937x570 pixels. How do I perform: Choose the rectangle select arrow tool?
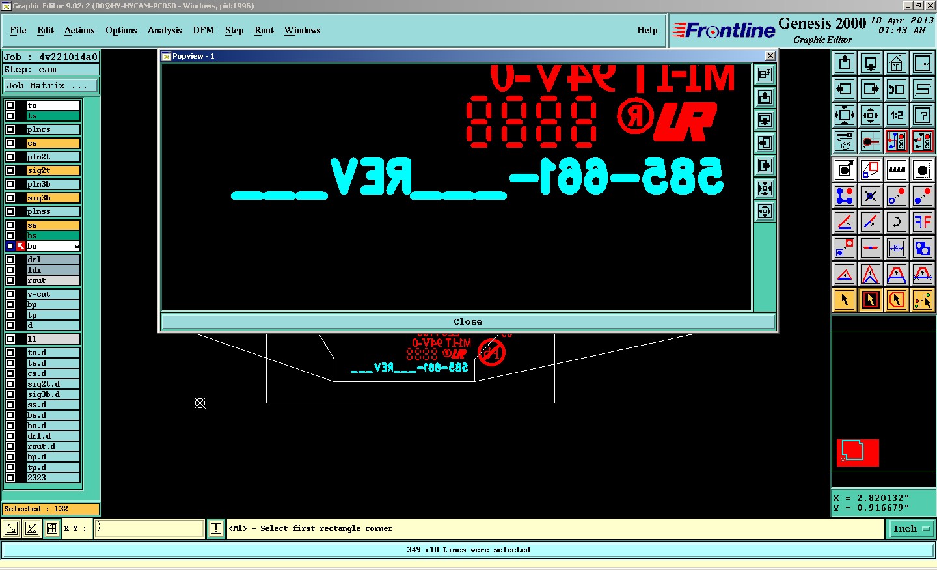tap(871, 300)
